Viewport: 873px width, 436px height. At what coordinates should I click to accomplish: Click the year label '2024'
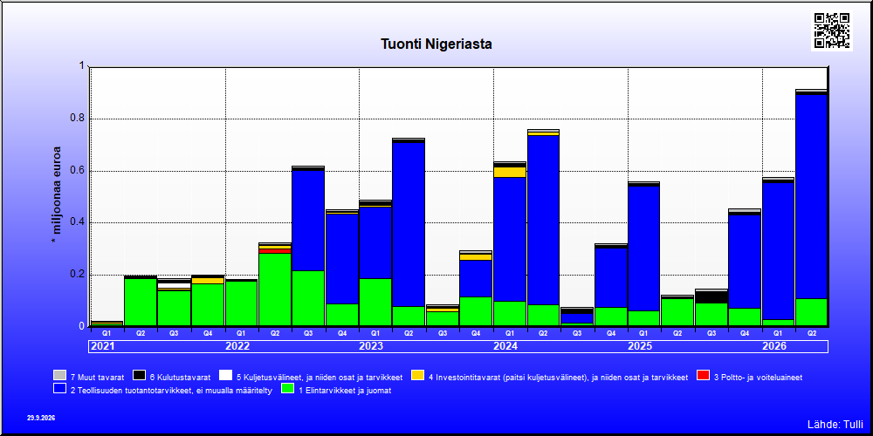[505, 346]
